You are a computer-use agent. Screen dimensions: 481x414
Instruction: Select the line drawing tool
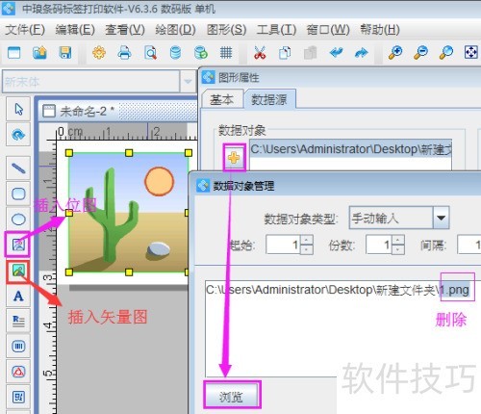coord(18,168)
